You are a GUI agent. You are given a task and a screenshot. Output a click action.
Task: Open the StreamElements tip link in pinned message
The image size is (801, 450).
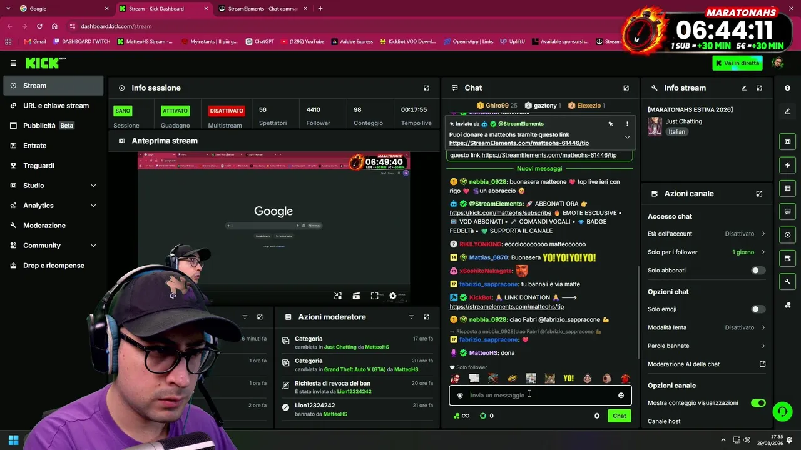click(x=519, y=143)
